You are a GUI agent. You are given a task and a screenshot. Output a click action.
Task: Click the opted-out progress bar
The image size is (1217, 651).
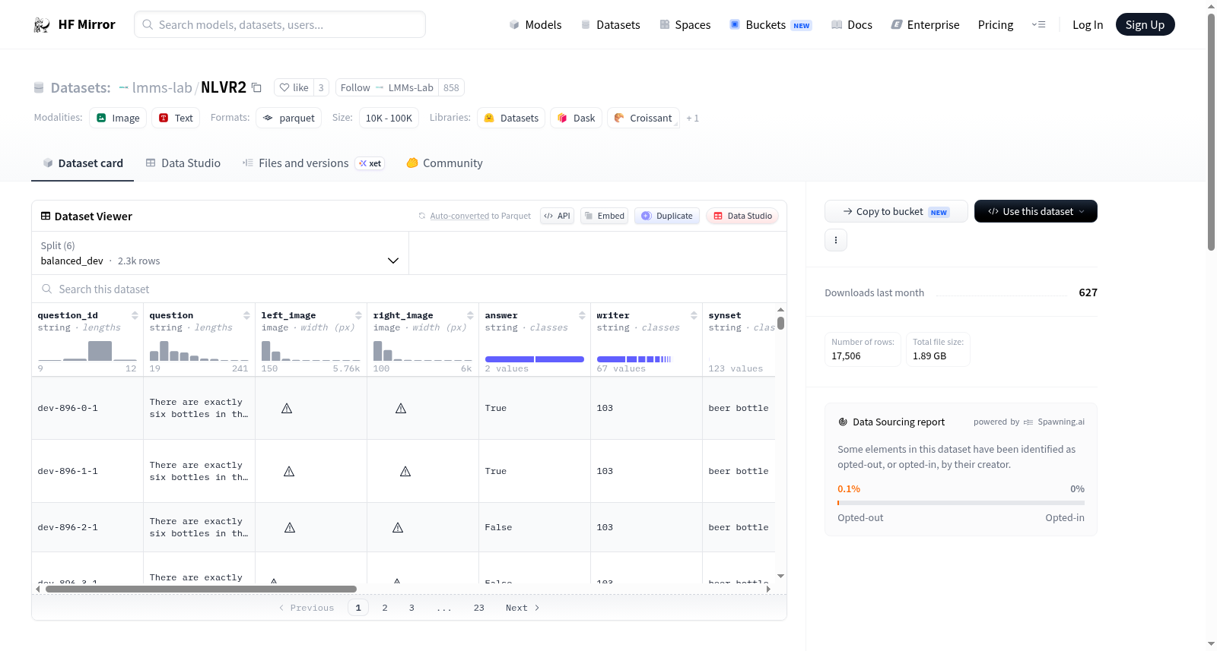(x=961, y=503)
